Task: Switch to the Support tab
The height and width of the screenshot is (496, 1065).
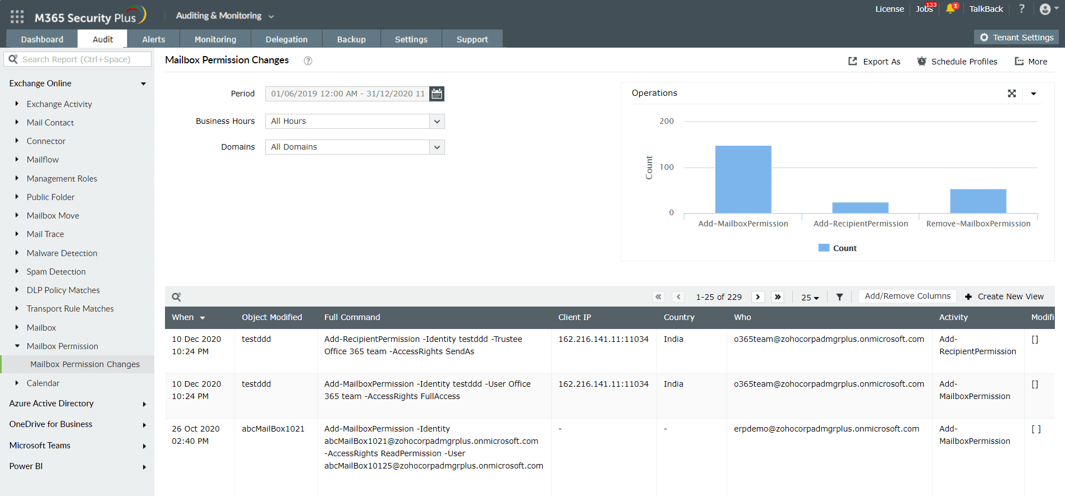Action: 472,39
